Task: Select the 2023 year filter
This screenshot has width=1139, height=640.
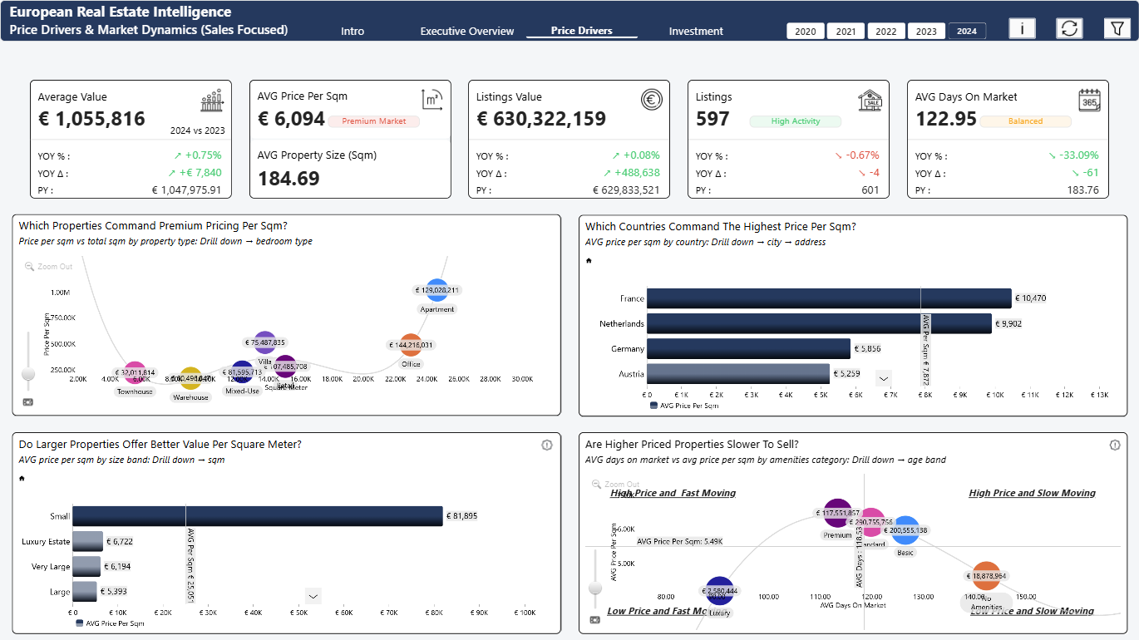Action: click(x=926, y=32)
